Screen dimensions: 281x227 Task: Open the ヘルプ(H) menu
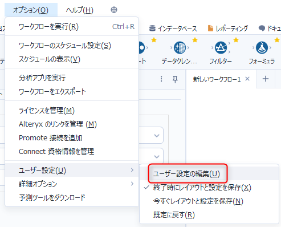(x=80, y=10)
